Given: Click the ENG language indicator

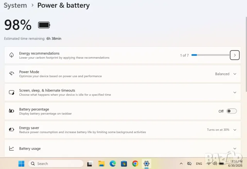Looking at the screenshot, I should (x=199, y=164).
